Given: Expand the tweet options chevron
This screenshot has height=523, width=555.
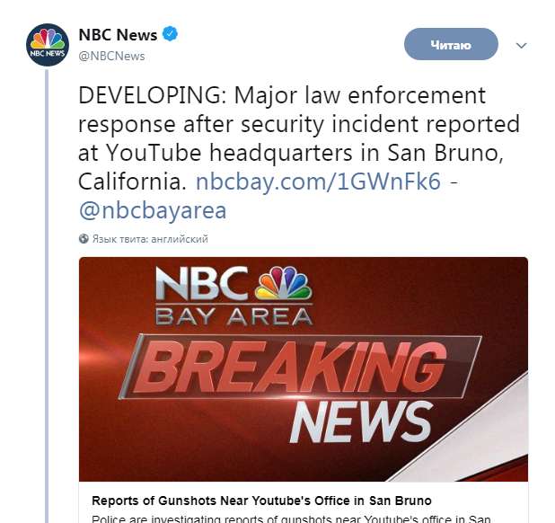Looking at the screenshot, I should pos(521,45).
